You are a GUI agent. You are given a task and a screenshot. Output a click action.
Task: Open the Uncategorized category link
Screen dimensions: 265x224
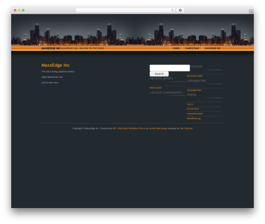tap(194, 90)
